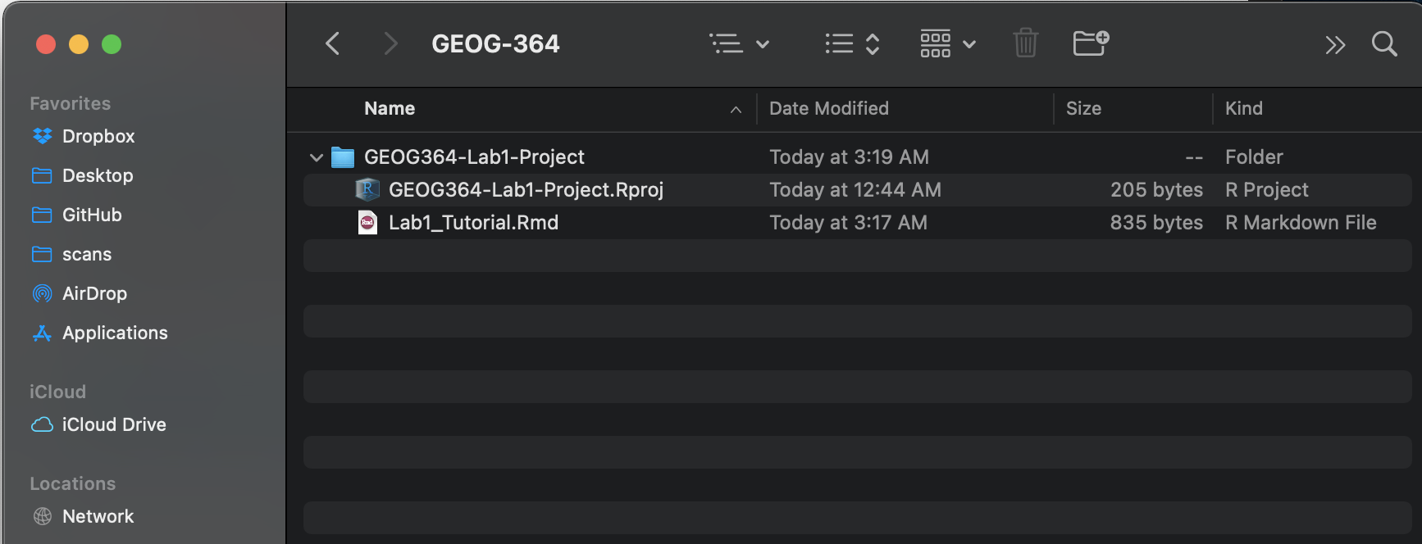Sort files by Date Modified column
The width and height of the screenshot is (1422, 544).
[828, 109]
